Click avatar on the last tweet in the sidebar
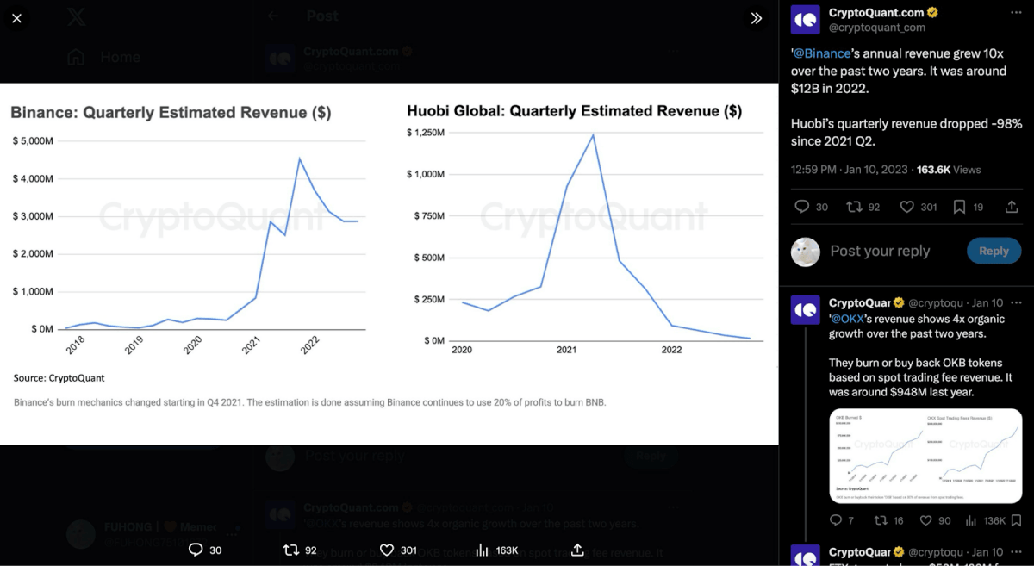Screen dimensions: 1034x566 coord(805,556)
